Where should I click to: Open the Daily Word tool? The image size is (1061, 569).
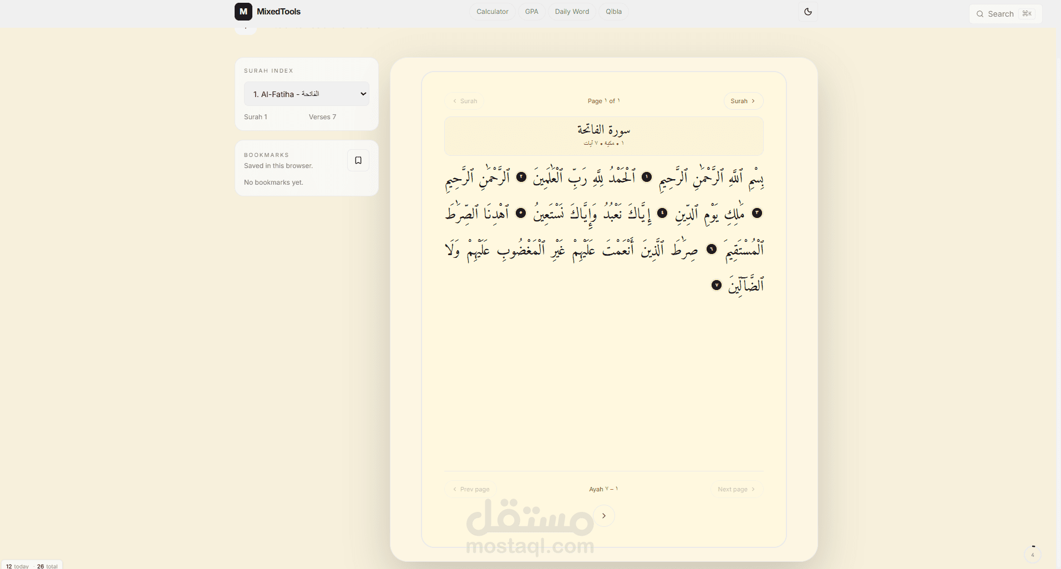pyautogui.click(x=572, y=12)
